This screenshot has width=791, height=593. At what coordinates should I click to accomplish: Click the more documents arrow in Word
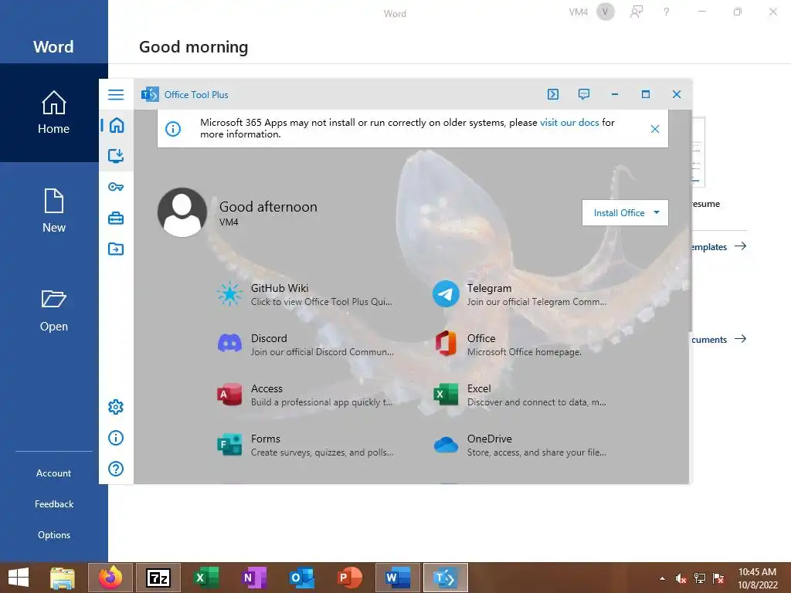[x=740, y=339]
